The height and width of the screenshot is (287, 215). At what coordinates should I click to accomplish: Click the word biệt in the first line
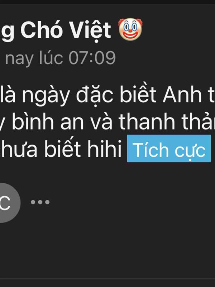[x=138, y=95]
